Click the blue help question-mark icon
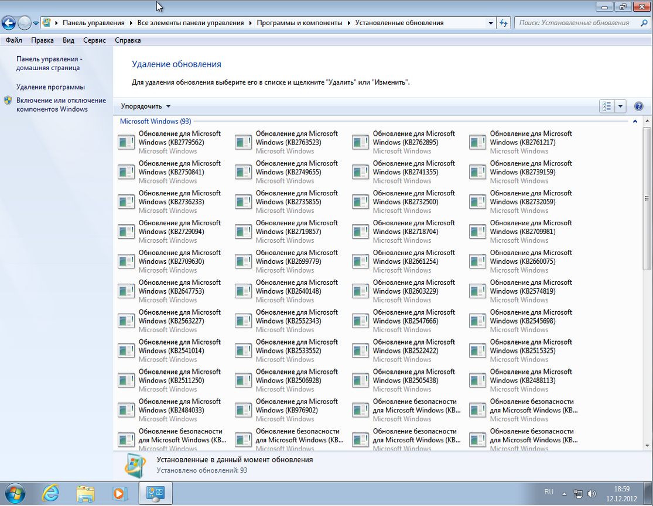 [638, 106]
